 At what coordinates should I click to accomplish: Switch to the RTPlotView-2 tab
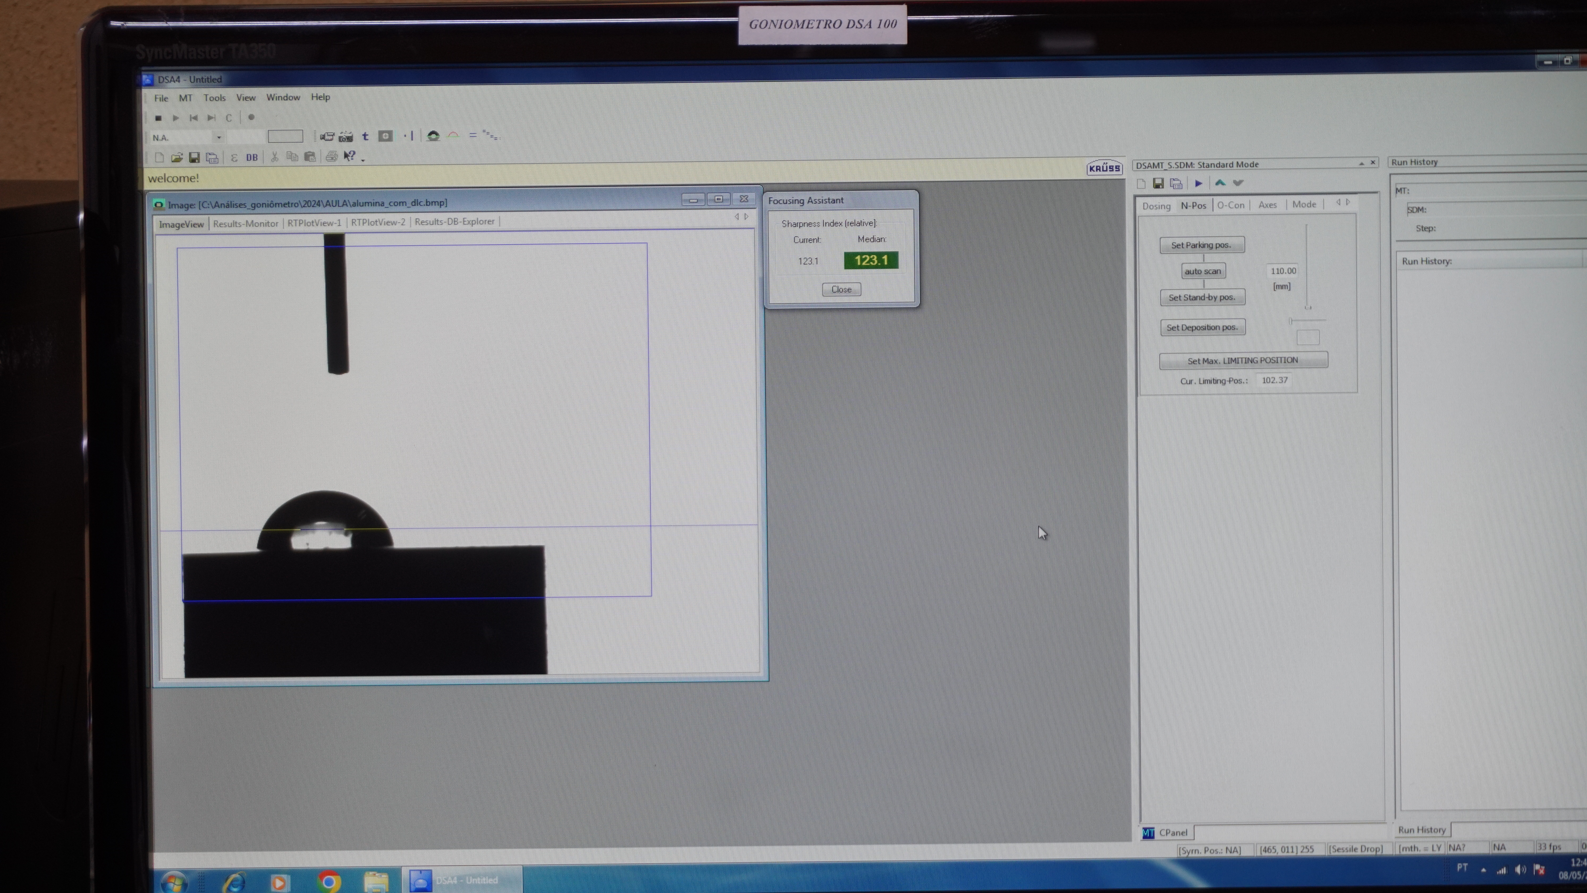(x=378, y=222)
